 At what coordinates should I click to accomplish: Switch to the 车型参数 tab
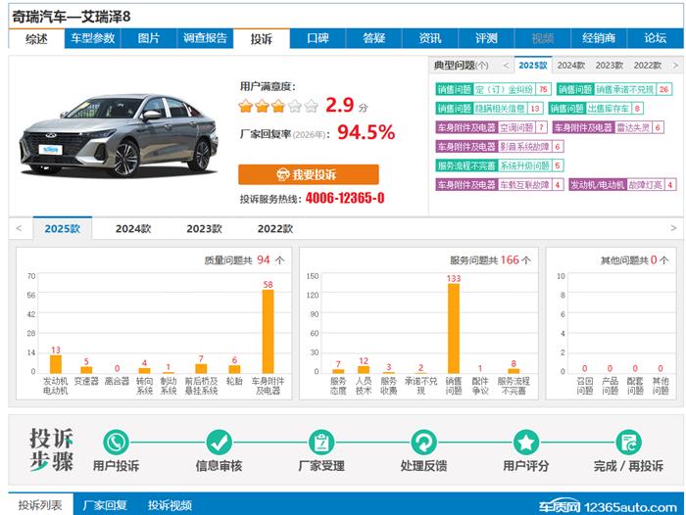(92, 39)
